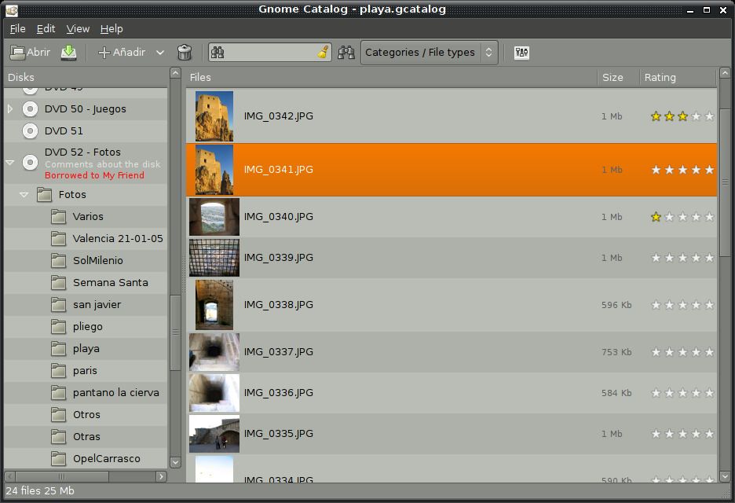Set IMG_0340.JPG rating to five stars
Viewport: 735px width, 503px height.
(709, 217)
